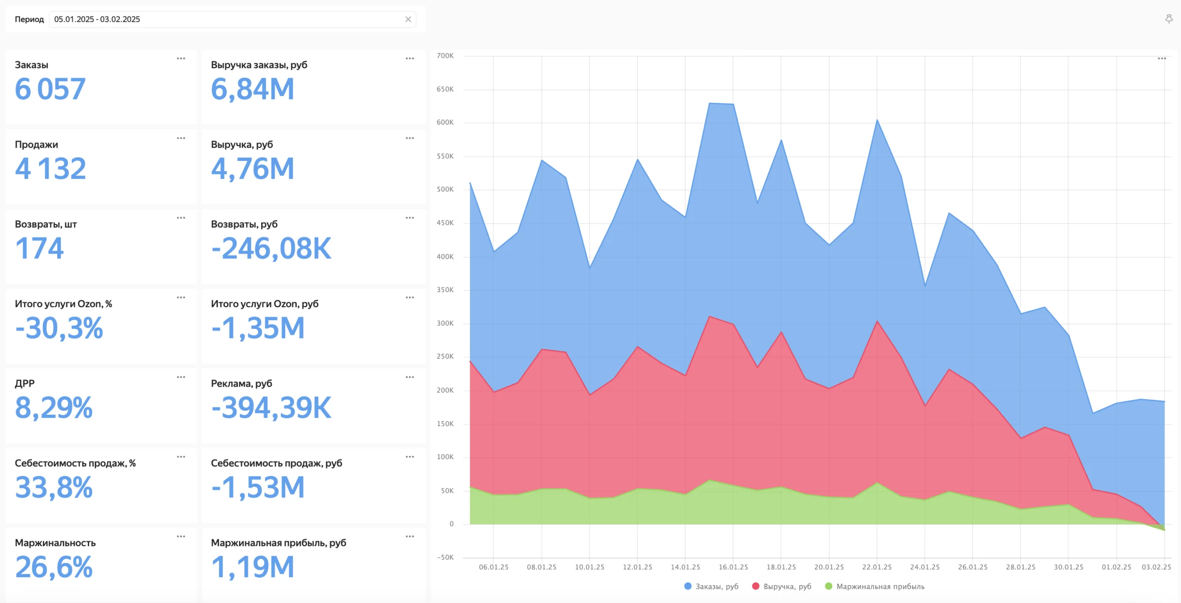Toggle the Выручка, руб legend series

tap(781, 586)
